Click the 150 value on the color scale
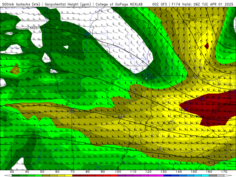This screenshot has height=177, width=236. (194, 172)
